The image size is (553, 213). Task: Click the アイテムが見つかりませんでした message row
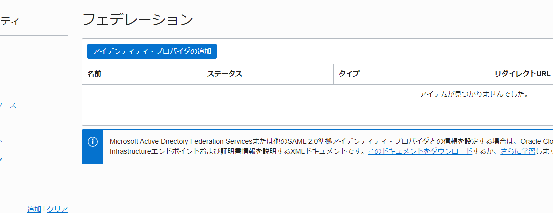pyautogui.click(x=318, y=94)
